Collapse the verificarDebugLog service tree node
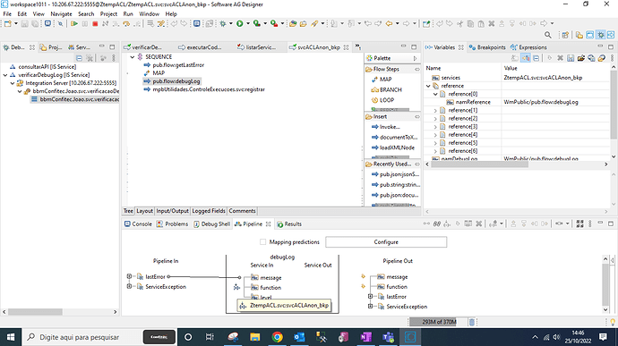 tap(5, 75)
